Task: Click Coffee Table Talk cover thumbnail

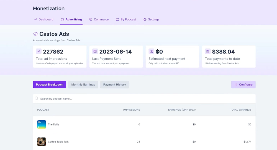Action: (42, 141)
